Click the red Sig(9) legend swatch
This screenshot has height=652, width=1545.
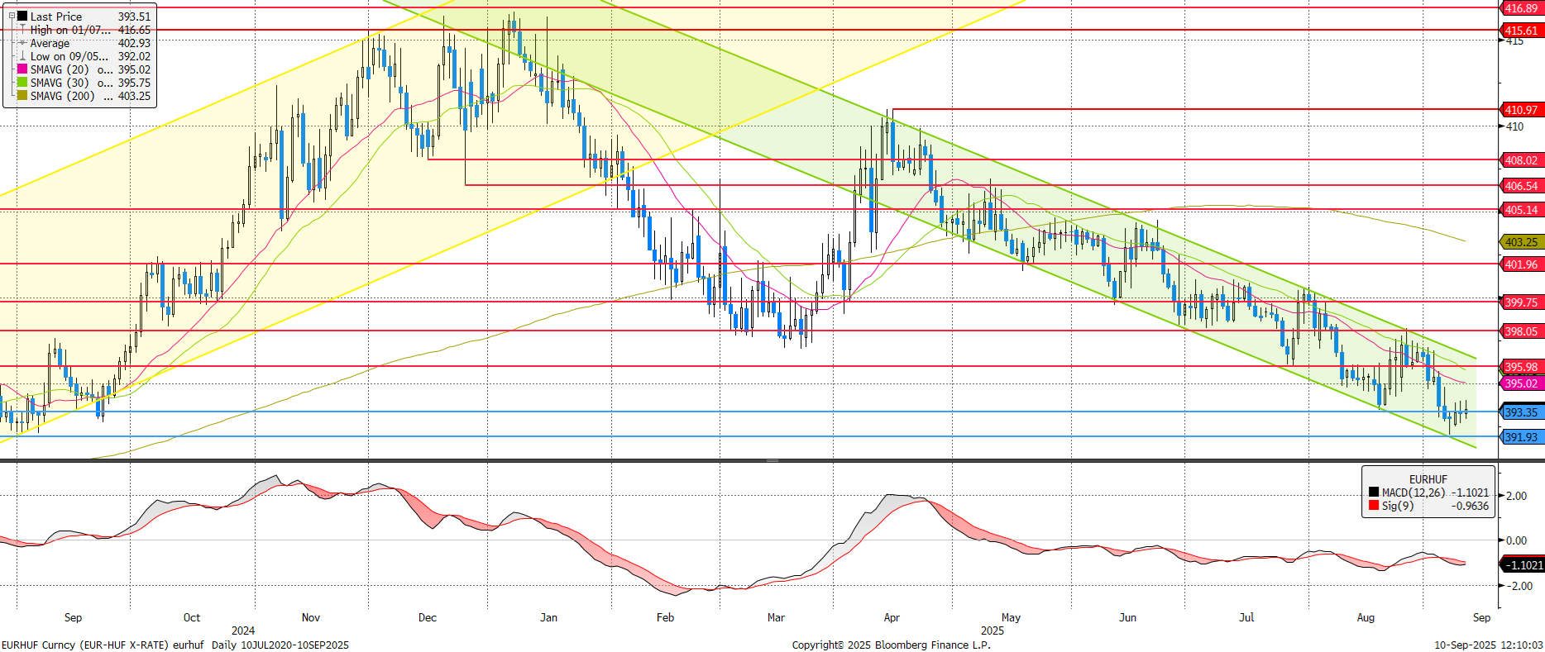click(1374, 506)
